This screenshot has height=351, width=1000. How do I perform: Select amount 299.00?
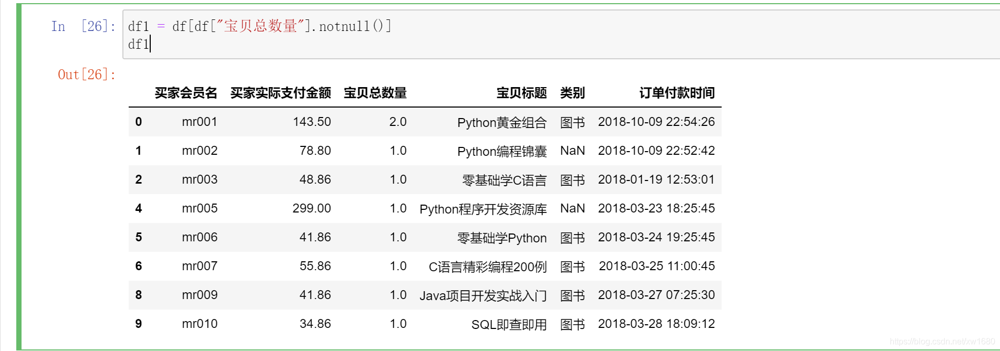[312, 208]
